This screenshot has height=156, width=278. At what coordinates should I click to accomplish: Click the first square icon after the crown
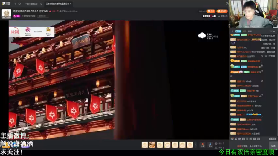(243, 139)
